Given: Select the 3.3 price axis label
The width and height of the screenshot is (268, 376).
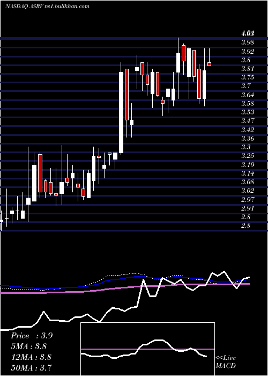Looking at the screenshot, I should pyautogui.click(x=245, y=147).
